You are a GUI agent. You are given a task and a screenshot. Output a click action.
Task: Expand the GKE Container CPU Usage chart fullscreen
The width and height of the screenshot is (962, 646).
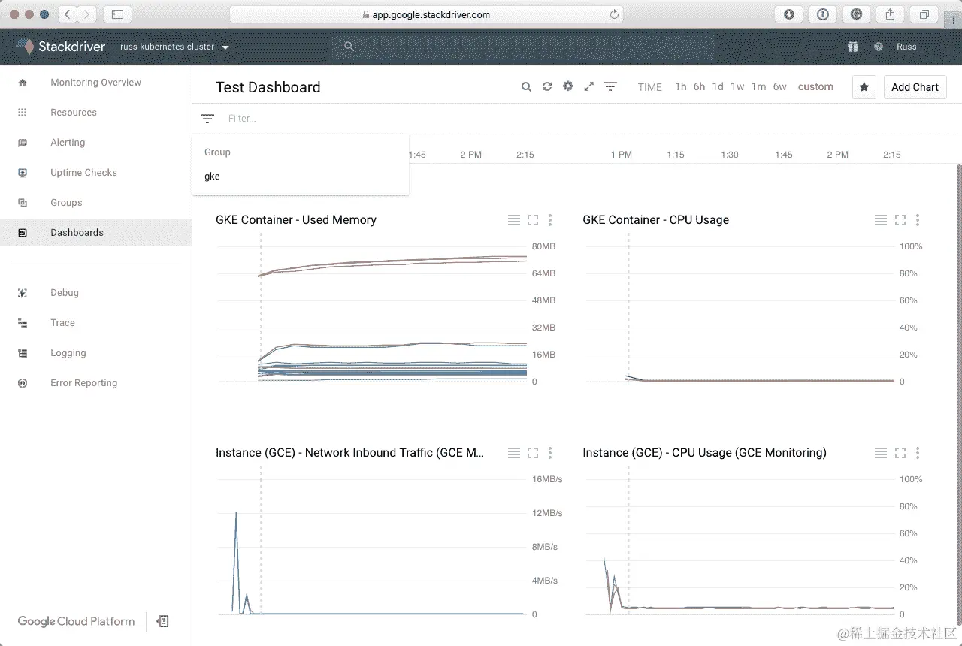click(x=900, y=220)
